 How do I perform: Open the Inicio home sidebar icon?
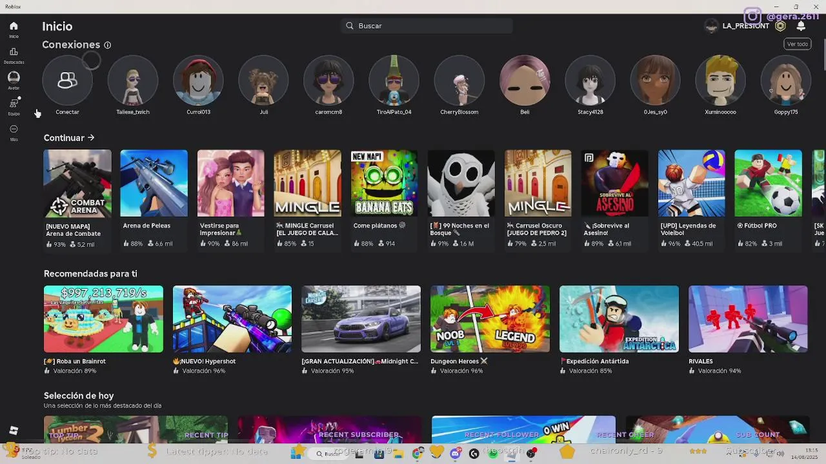(14, 26)
